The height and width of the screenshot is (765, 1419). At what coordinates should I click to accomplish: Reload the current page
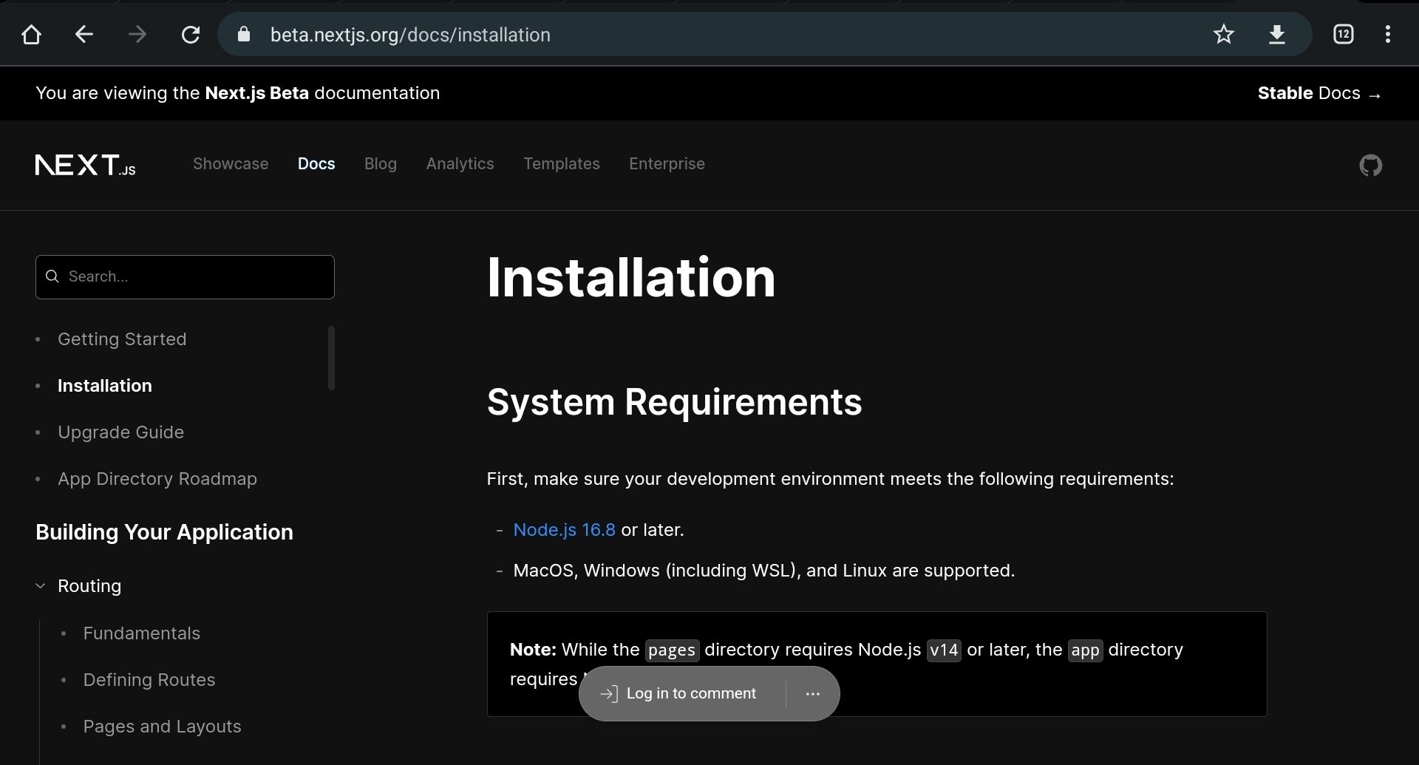pyautogui.click(x=191, y=35)
